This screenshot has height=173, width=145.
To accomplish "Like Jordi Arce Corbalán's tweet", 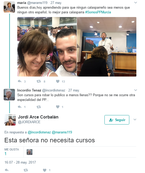I will [44, 170].
